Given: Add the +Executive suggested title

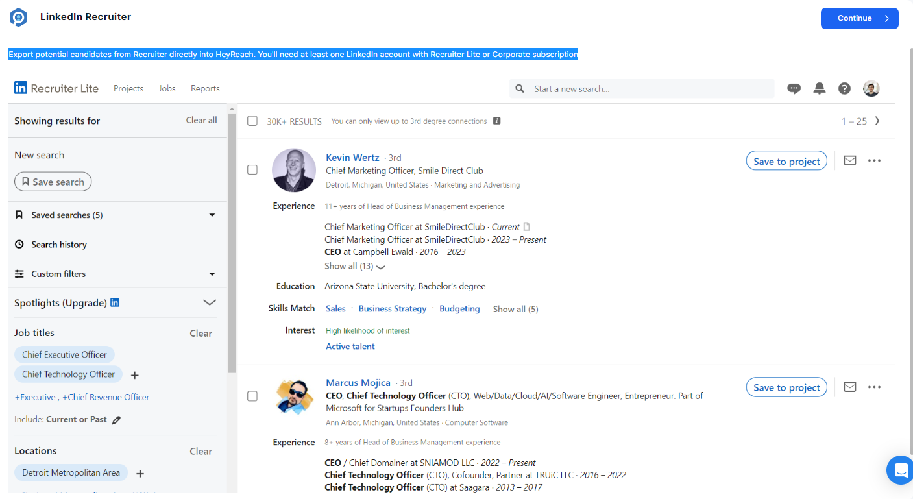Looking at the screenshot, I should [35, 397].
